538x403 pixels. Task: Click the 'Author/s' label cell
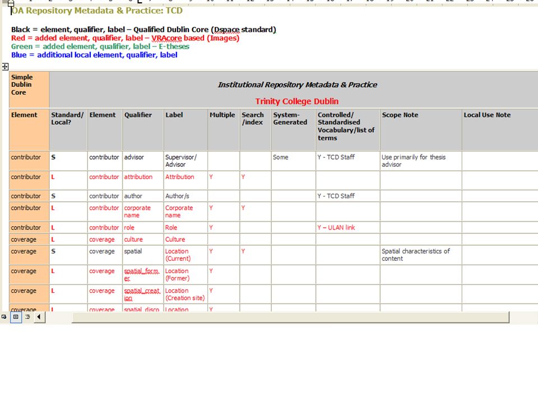(x=185, y=196)
